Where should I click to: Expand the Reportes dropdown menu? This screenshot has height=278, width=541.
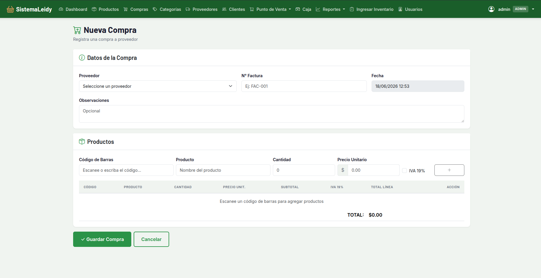click(x=330, y=9)
